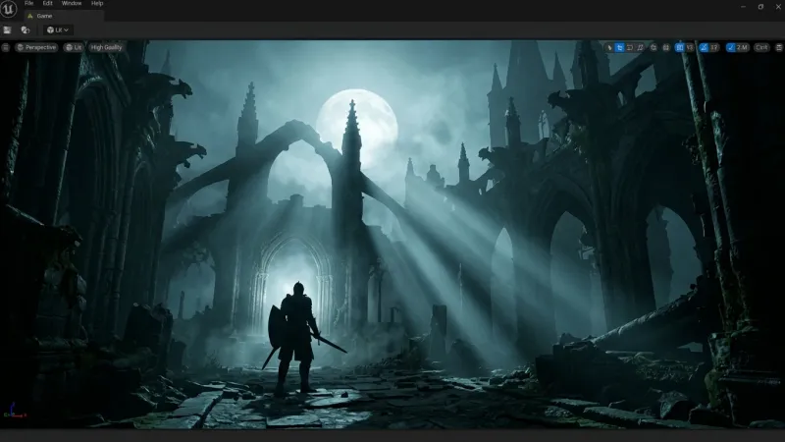Click the camera speed button

(x=761, y=47)
